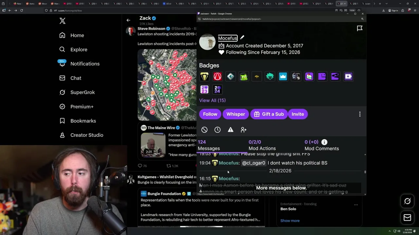Jump down via More messages below
Image resolution: width=419 pixels, height=235 pixels.
point(281,188)
